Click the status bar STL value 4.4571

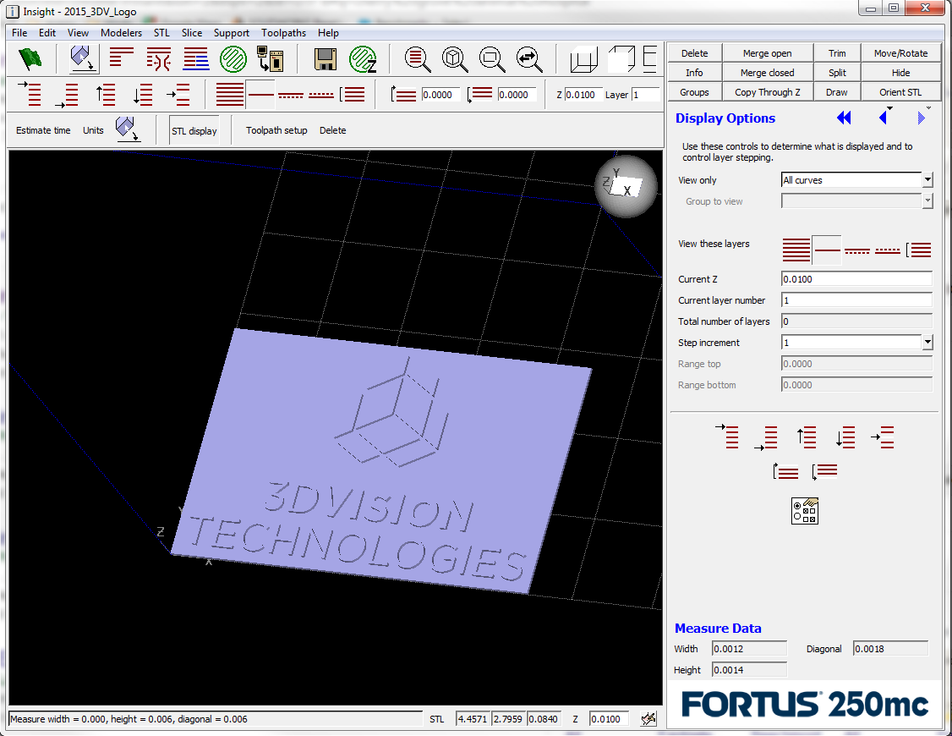pyautogui.click(x=473, y=719)
